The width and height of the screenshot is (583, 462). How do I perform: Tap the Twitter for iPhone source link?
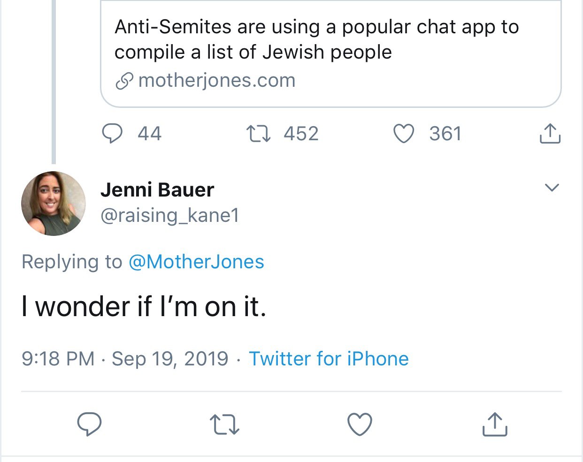pyautogui.click(x=329, y=359)
